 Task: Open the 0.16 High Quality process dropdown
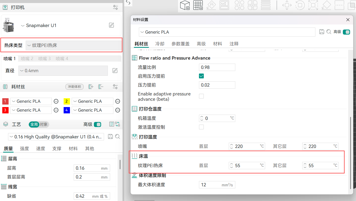pyautogui.click(x=56, y=137)
